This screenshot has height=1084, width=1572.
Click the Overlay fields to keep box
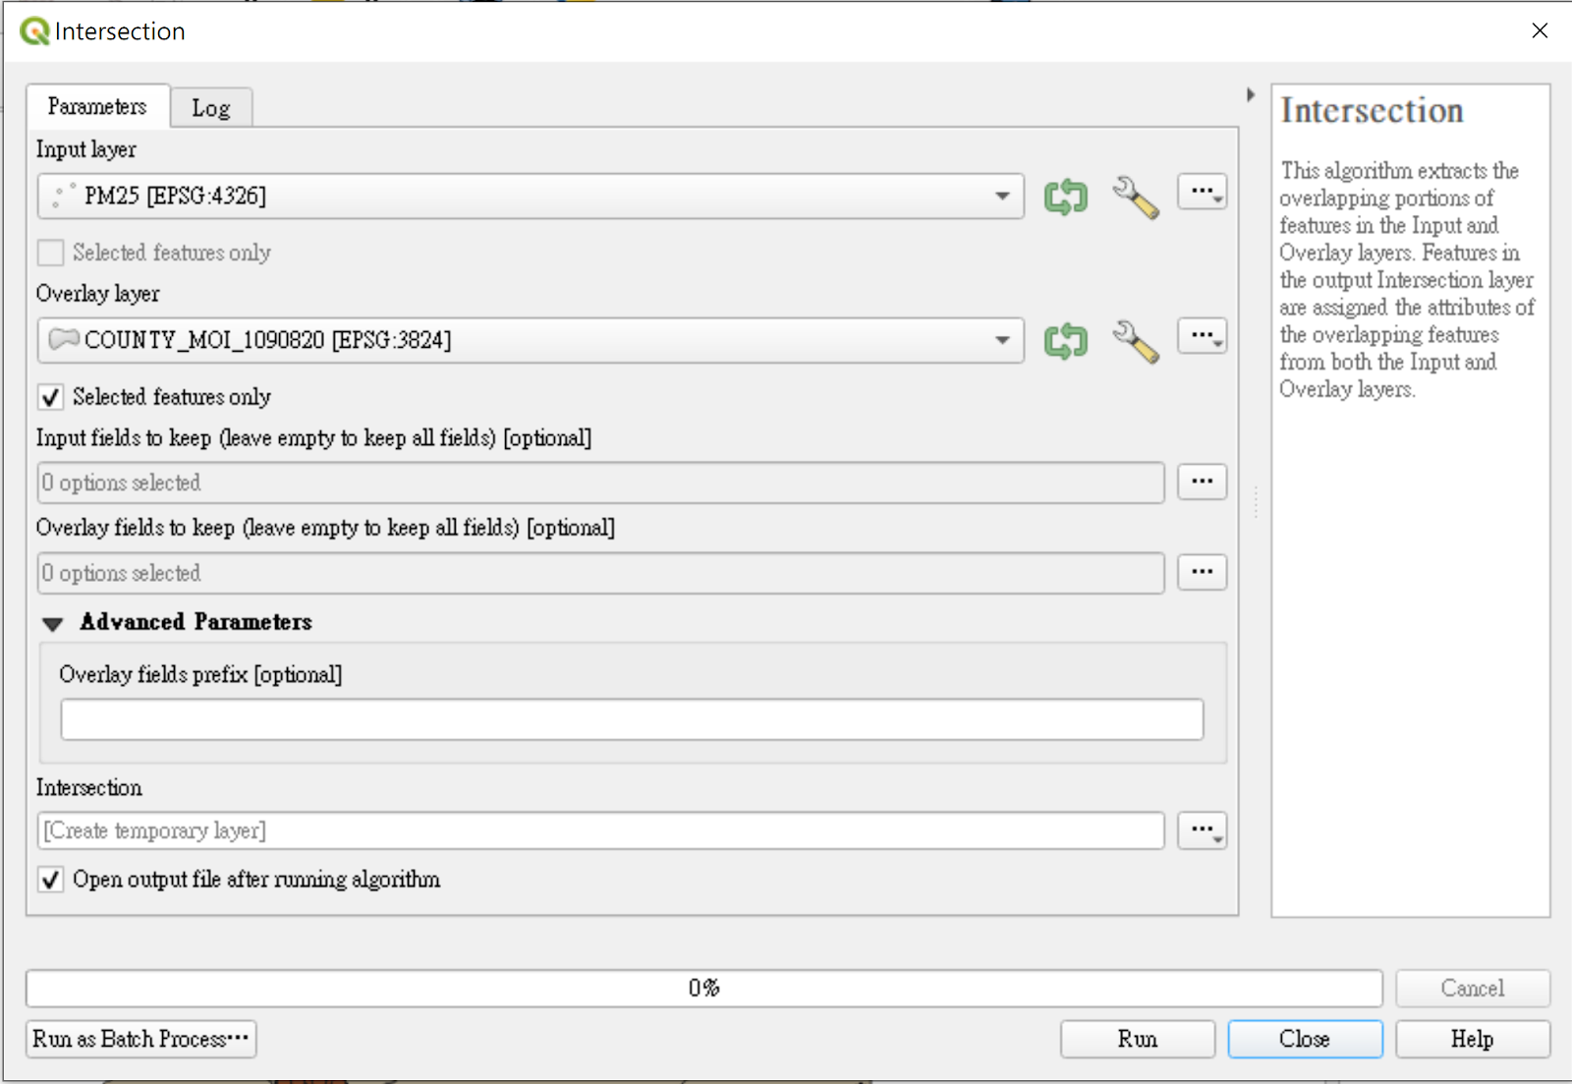pos(601,573)
